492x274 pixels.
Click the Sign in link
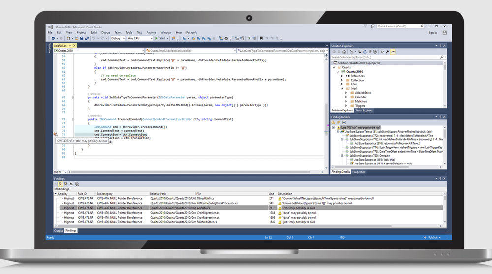coord(432,33)
